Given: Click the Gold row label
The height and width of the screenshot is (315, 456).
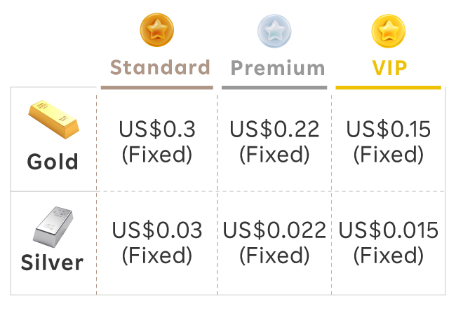Looking at the screenshot, I should tap(53, 162).
